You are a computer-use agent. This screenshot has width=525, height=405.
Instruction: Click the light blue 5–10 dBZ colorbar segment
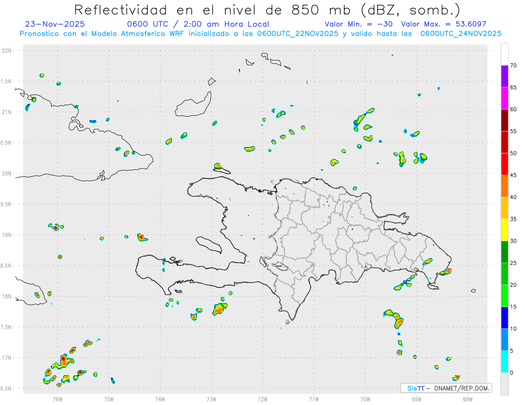[504, 340]
